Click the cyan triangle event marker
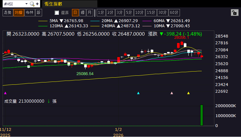The height and width of the screenshot is (137, 241). (x=138, y=93)
